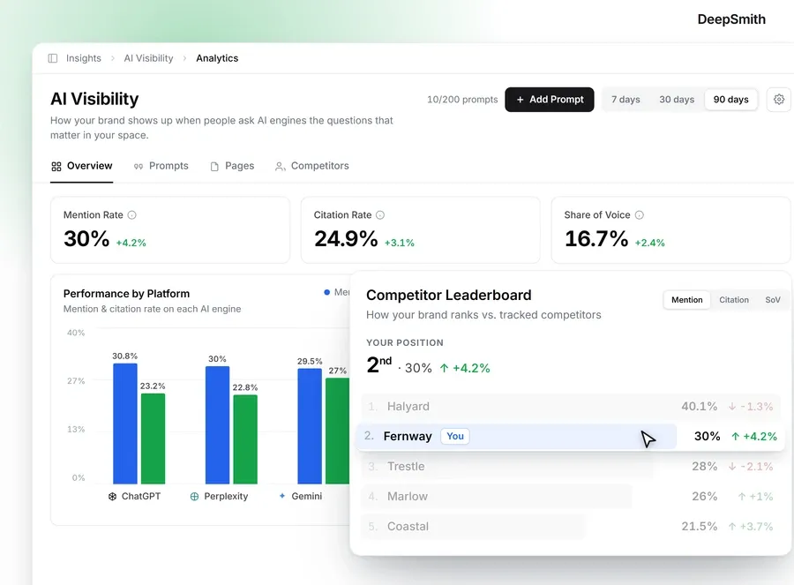Click the Analytics breadcrumb

(217, 58)
